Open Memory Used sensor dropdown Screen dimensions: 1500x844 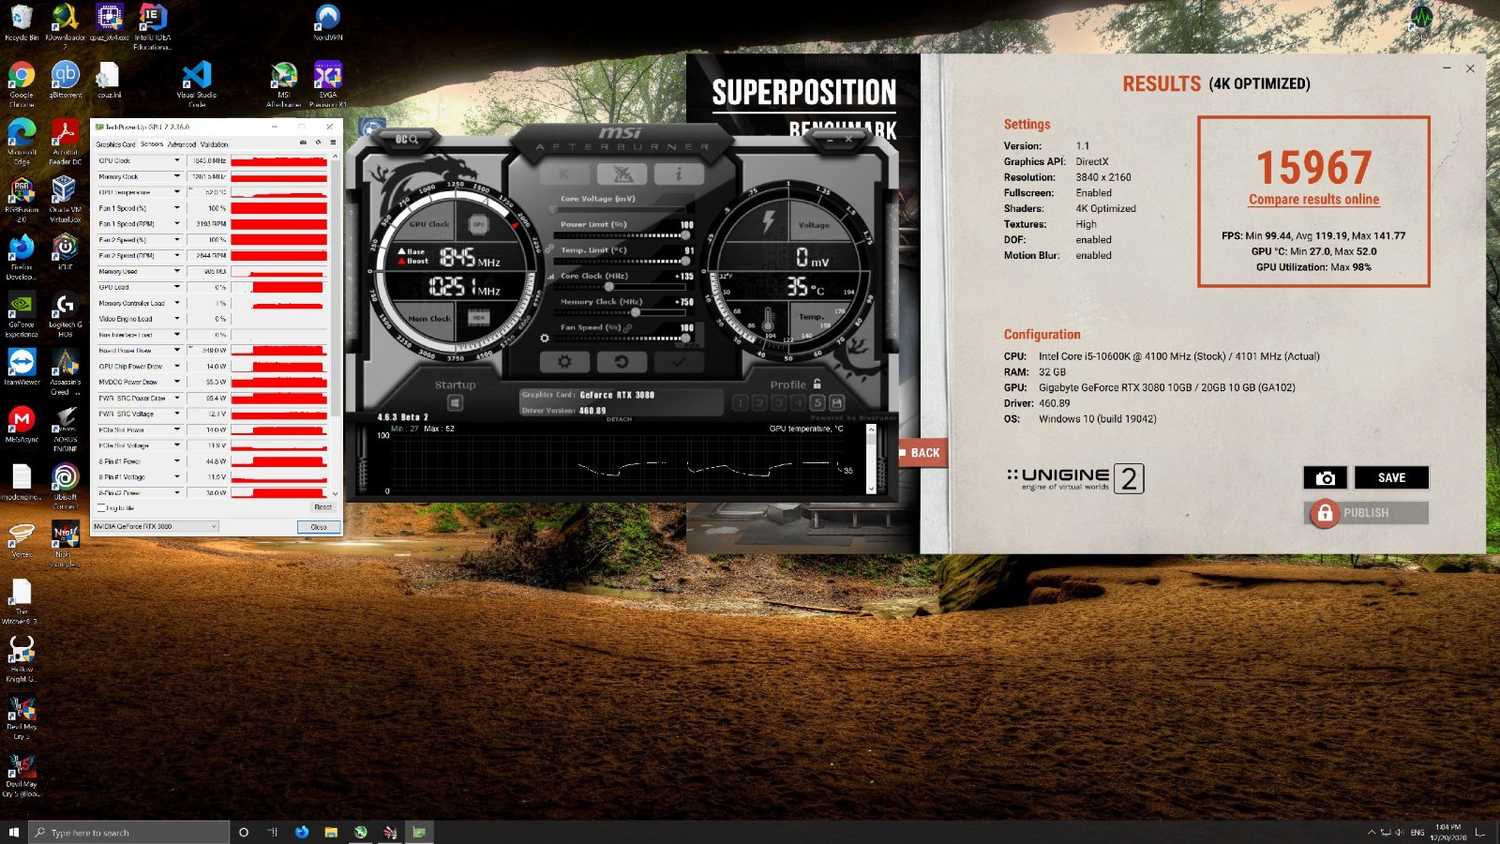coord(176,271)
